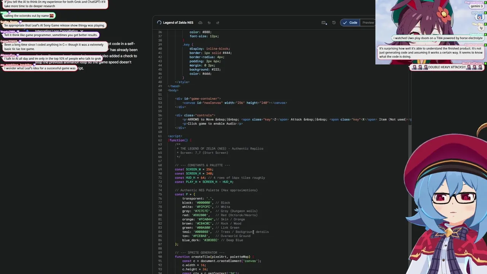
Task: Click the 'const PLAY_H' code line
Action: click(x=204, y=182)
